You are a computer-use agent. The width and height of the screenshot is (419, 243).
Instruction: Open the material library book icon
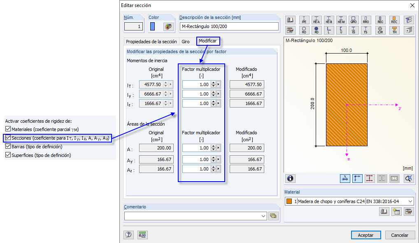[384, 211]
